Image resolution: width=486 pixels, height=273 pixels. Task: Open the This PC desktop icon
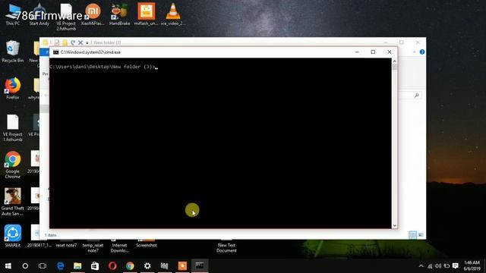13,14
